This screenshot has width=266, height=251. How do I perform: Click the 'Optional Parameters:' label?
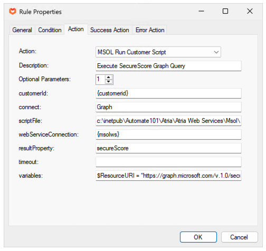coord(45,79)
